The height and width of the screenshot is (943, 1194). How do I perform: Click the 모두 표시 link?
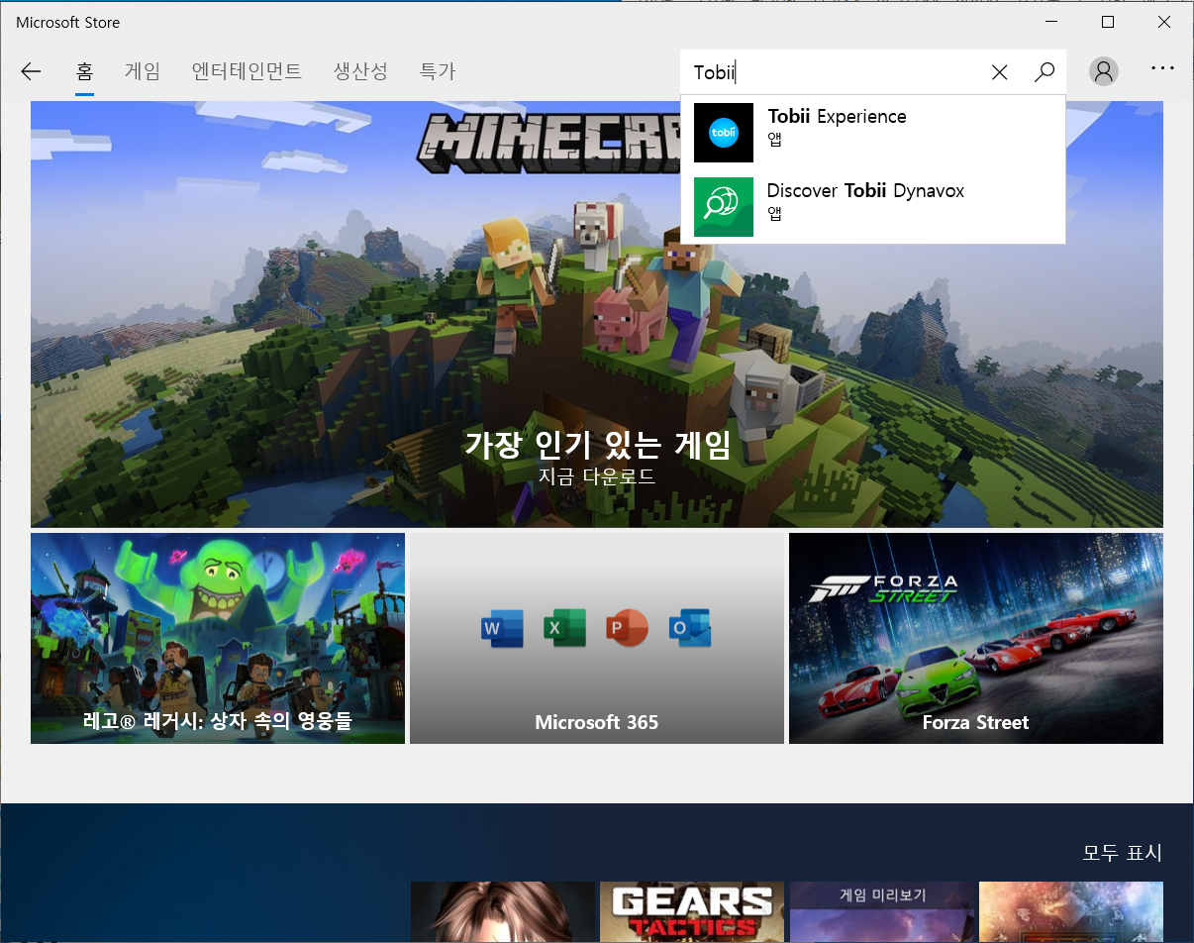[1122, 853]
